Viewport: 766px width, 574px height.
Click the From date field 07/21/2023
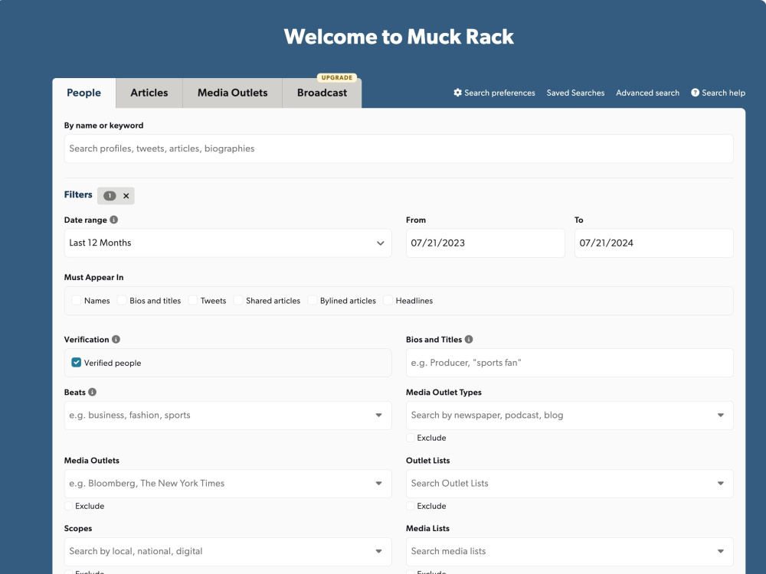[485, 243]
